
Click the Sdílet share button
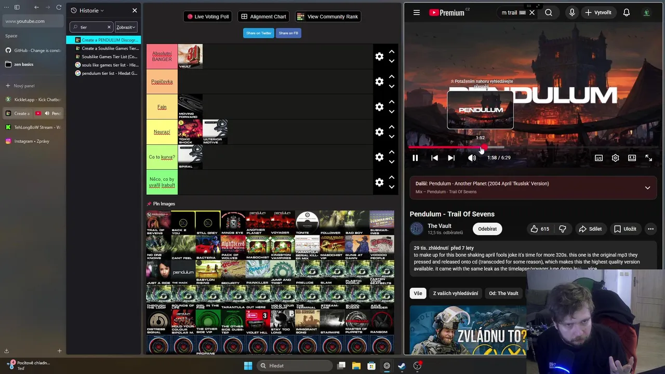[x=590, y=229]
